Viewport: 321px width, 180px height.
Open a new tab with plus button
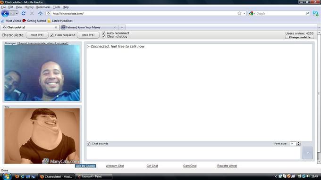(122, 27)
